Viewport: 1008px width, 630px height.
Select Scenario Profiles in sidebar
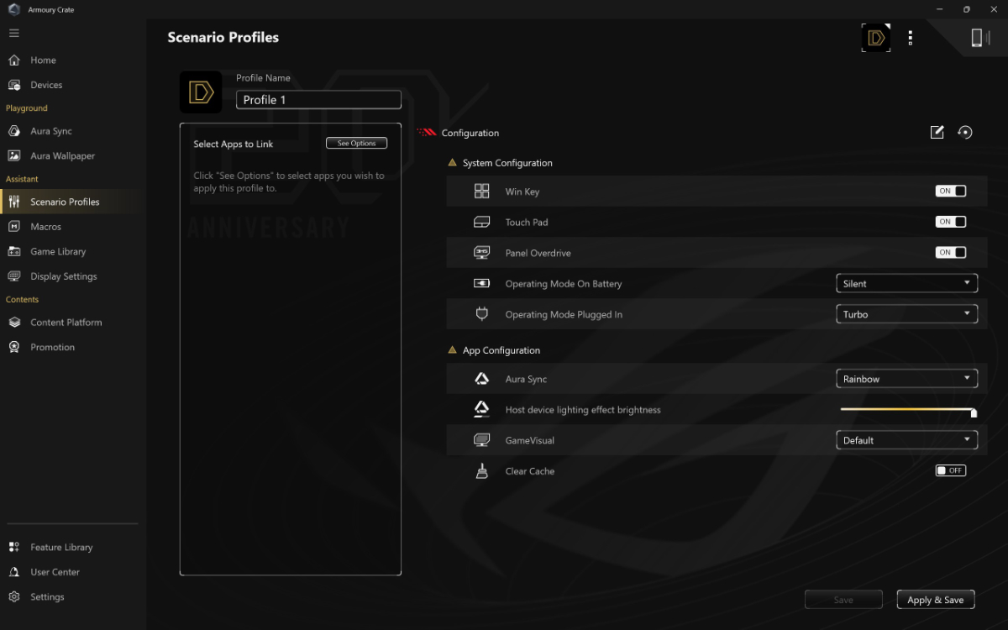tap(73, 202)
